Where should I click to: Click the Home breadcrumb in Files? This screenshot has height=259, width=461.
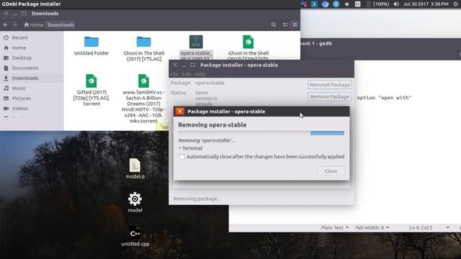[34, 25]
